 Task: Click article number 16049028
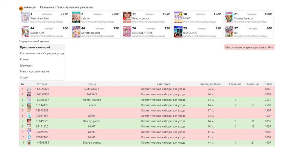coord(42,121)
